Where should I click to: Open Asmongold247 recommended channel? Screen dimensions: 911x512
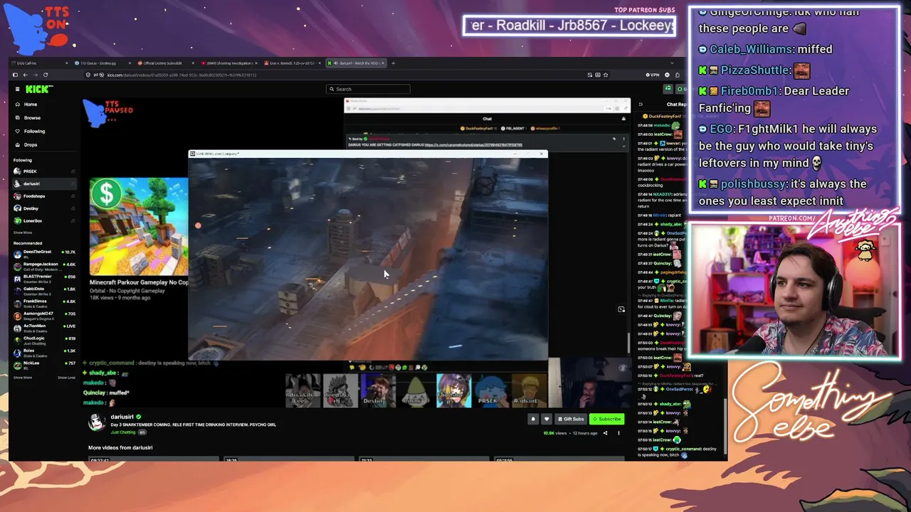click(44, 314)
